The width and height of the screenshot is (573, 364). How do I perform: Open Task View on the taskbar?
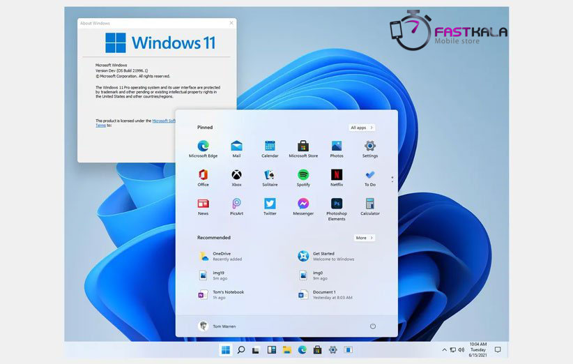pos(256,350)
